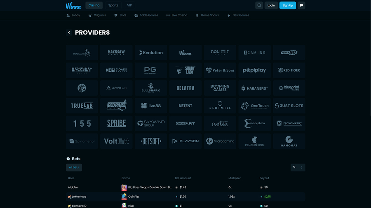Open Live Casino category
This screenshot has height=208, width=371.
177,15
